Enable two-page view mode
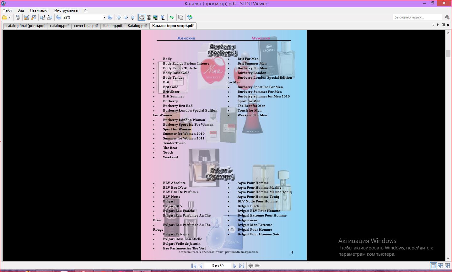 440,266
